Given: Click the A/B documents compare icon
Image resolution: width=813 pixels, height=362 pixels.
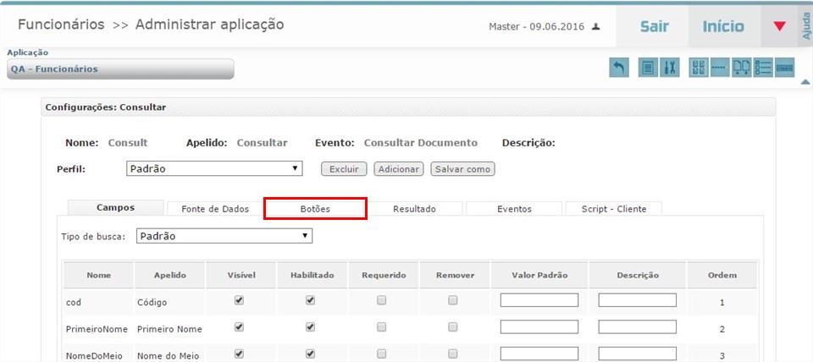Looking at the screenshot, I should click(x=742, y=68).
